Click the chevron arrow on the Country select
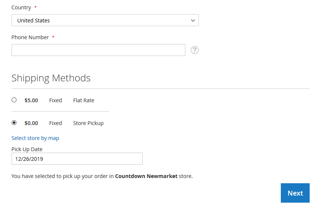 [193, 21]
